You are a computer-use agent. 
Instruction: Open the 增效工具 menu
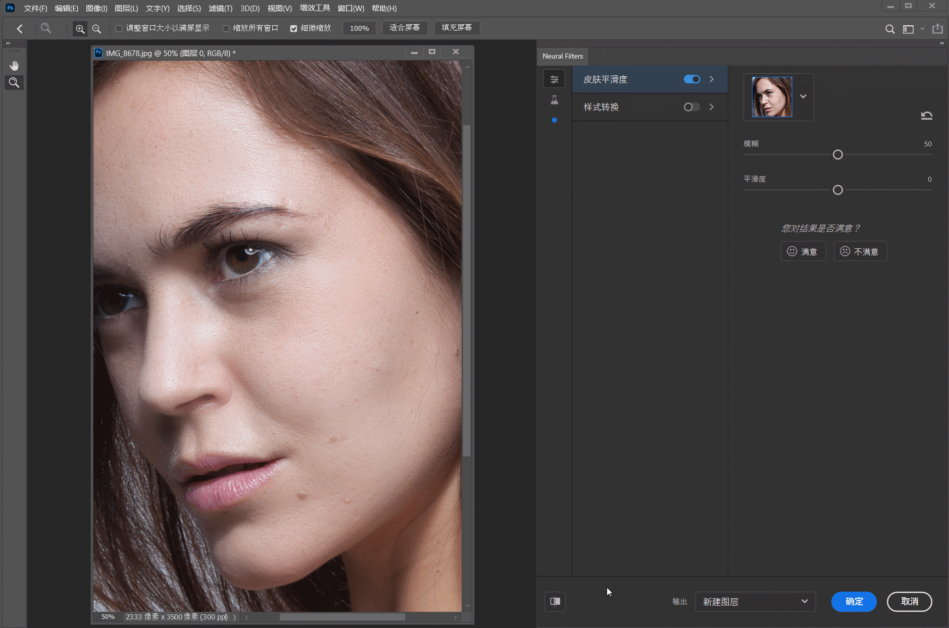[x=315, y=9]
